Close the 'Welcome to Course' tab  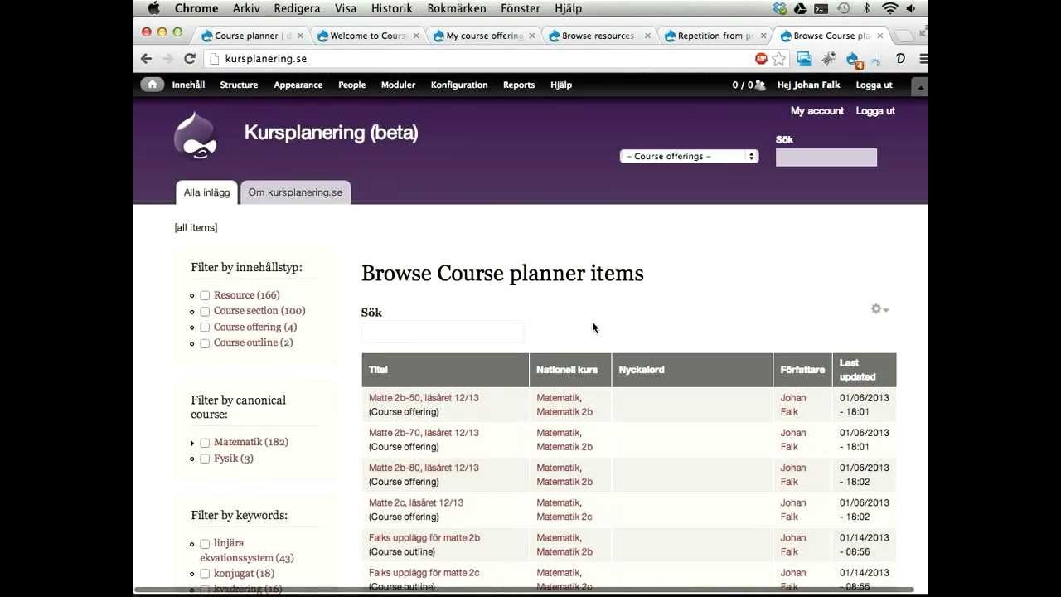(x=415, y=36)
